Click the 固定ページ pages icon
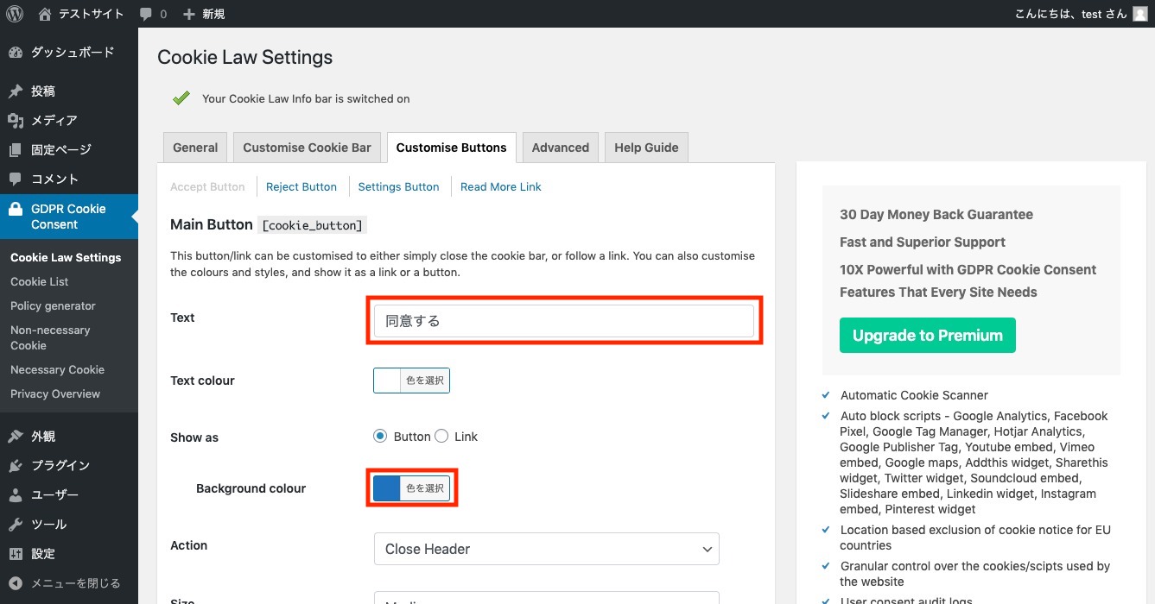 point(16,149)
